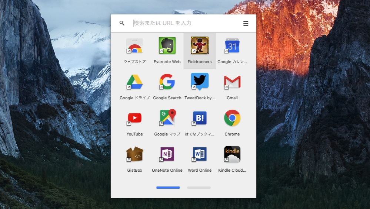Viewport: 370px width, 209px height.
Task: Switch to the second apps page indicator
Action: (199, 188)
